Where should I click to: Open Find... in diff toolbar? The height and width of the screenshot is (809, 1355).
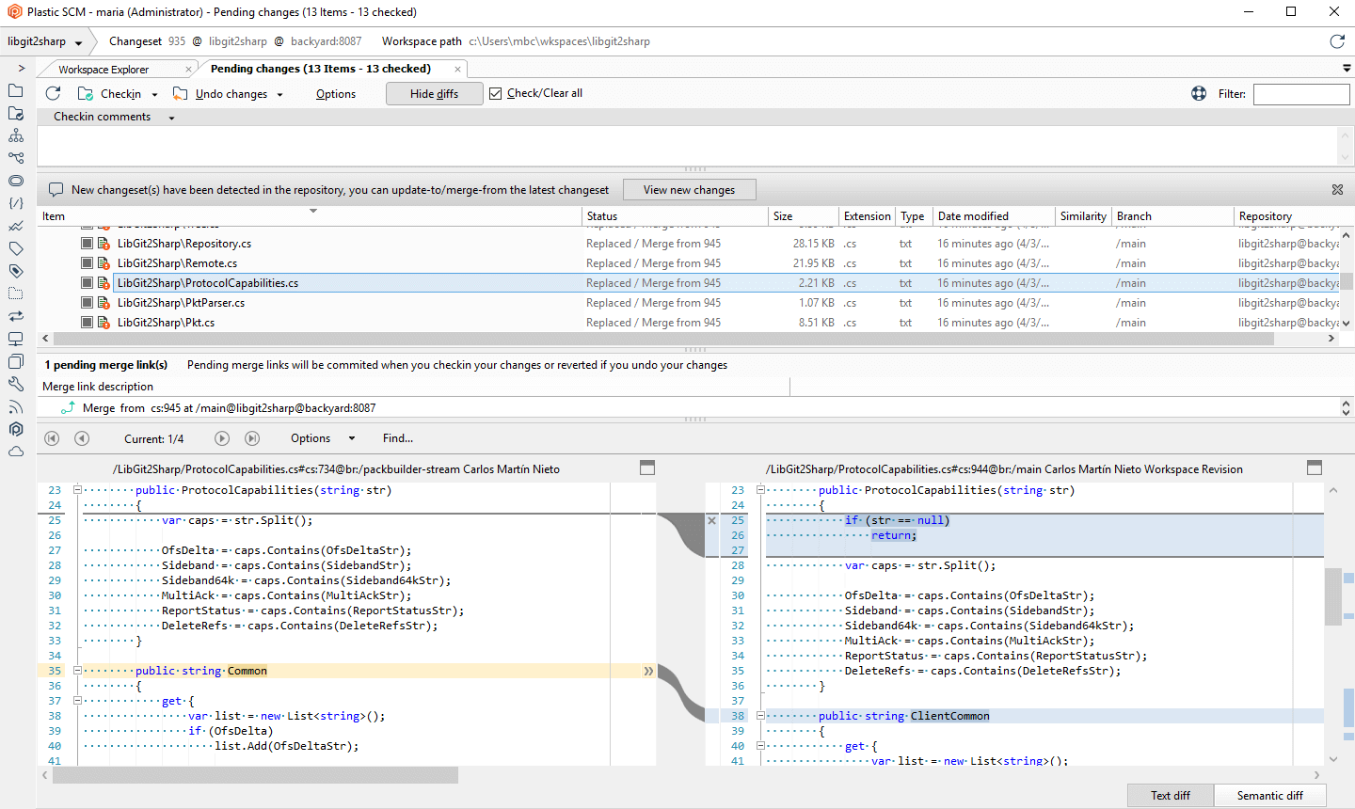(398, 438)
